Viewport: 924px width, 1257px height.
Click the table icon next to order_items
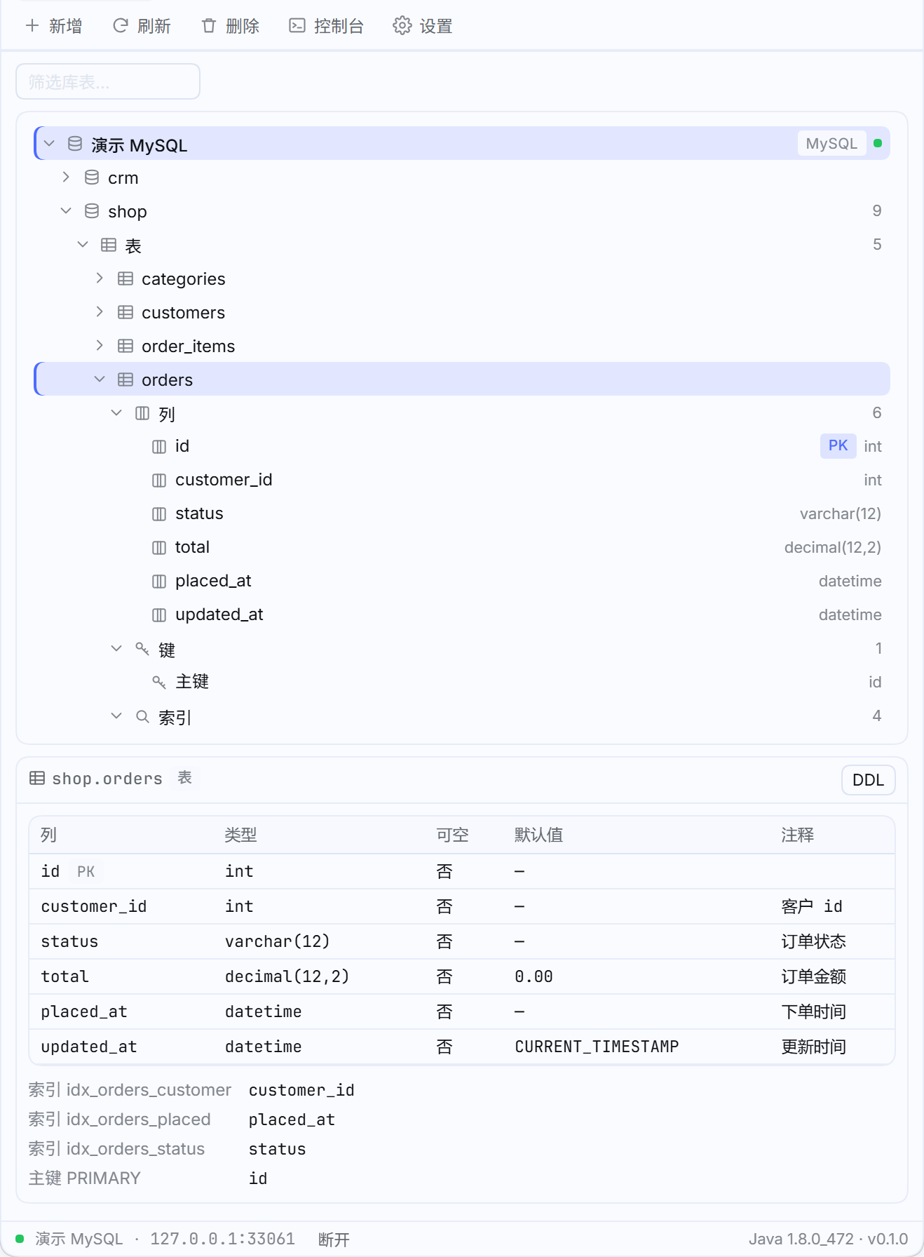tap(125, 346)
